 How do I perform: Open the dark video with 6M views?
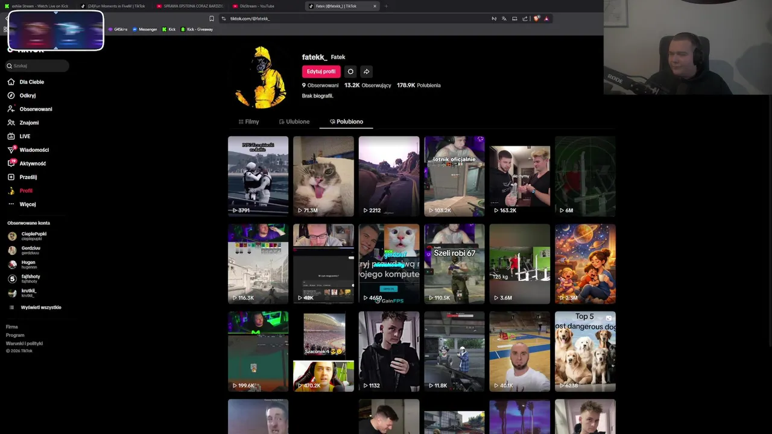click(x=585, y=176)
